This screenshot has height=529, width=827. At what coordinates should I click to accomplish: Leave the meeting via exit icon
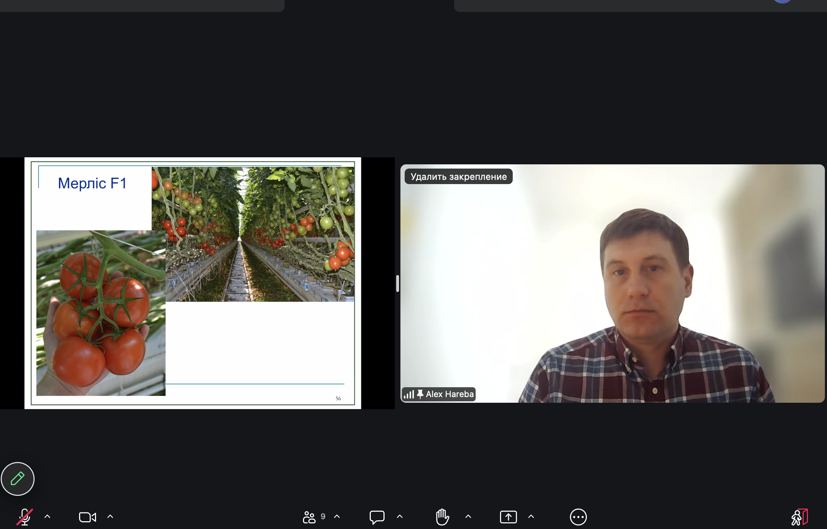coord(799,517)
